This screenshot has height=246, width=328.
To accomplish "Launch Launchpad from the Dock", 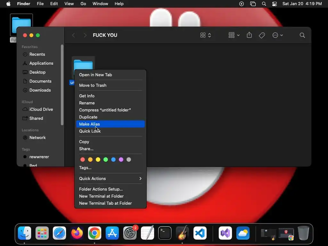I will (x=42, y=233).
